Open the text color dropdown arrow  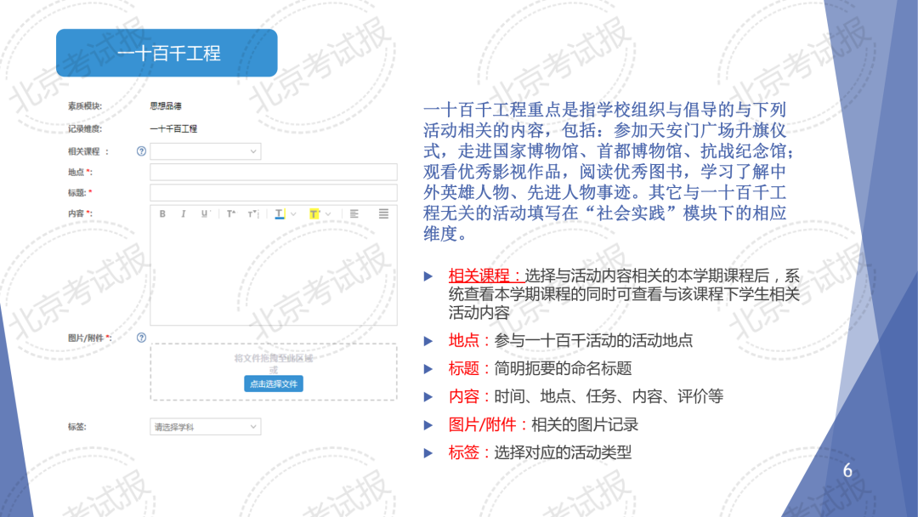pos(293,214)
